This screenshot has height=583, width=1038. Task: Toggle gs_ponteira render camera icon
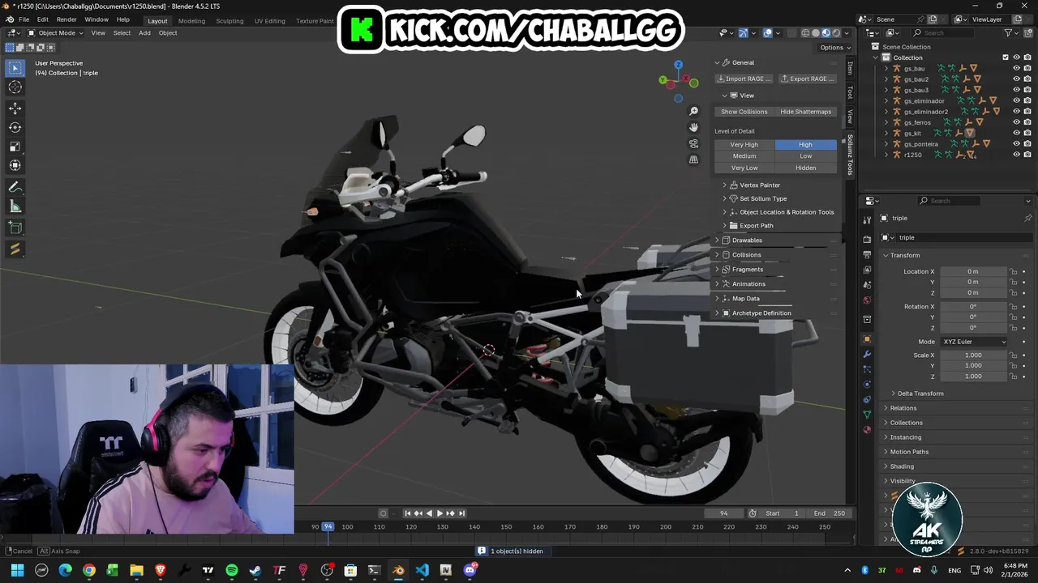pos(1027,144)
